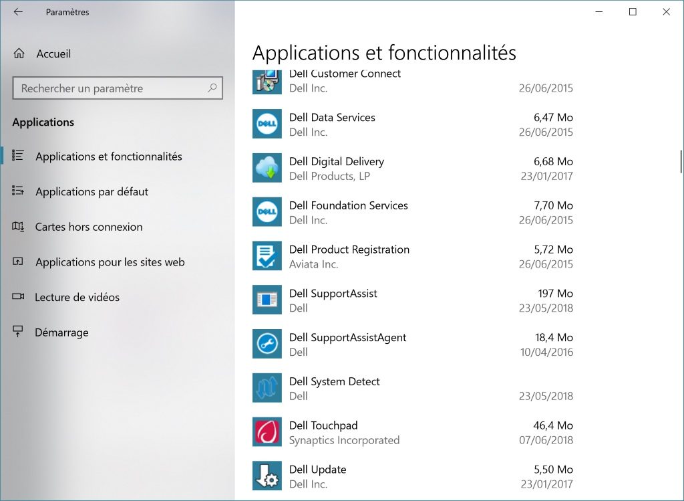
Task: Click the Dell Data Services app icon
Action: [267, 124]
